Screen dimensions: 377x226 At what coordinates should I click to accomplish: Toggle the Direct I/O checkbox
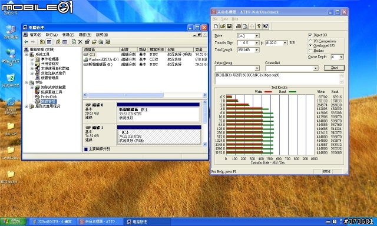(x=310, y=35)
